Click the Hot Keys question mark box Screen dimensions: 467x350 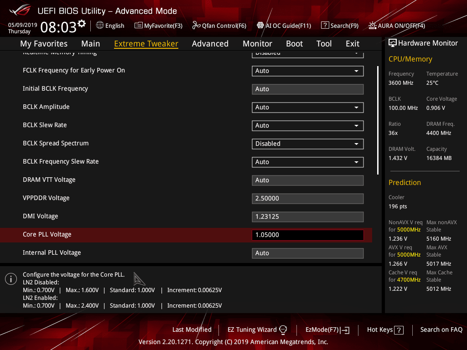coord(399,330)
